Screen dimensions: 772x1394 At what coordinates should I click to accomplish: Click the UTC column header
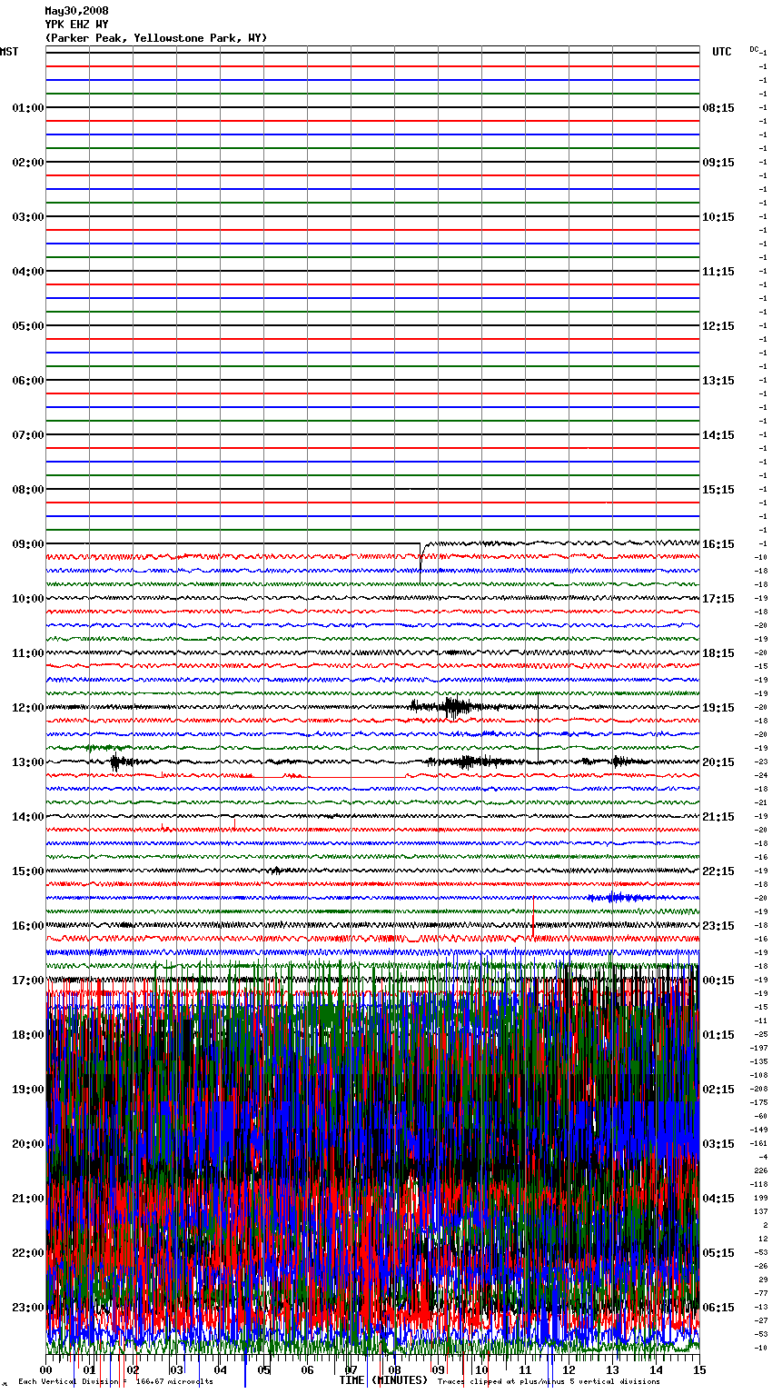[x=722, y=52]
